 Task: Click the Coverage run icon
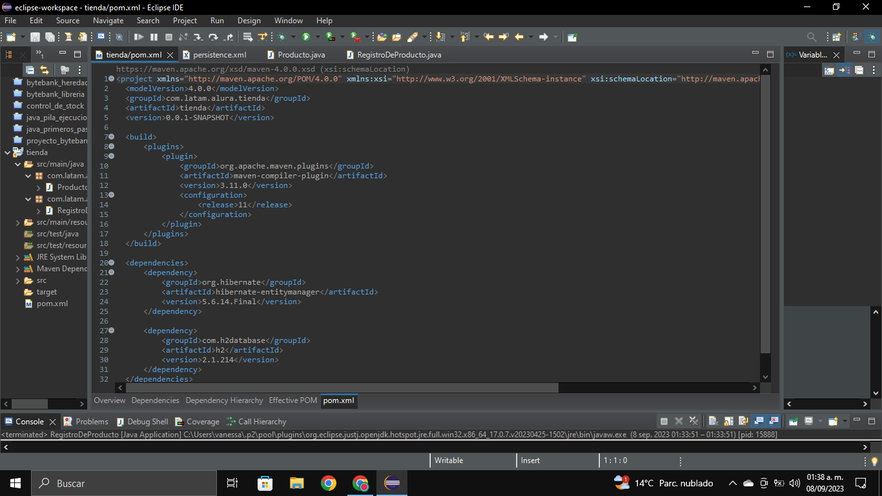point(331,37)
